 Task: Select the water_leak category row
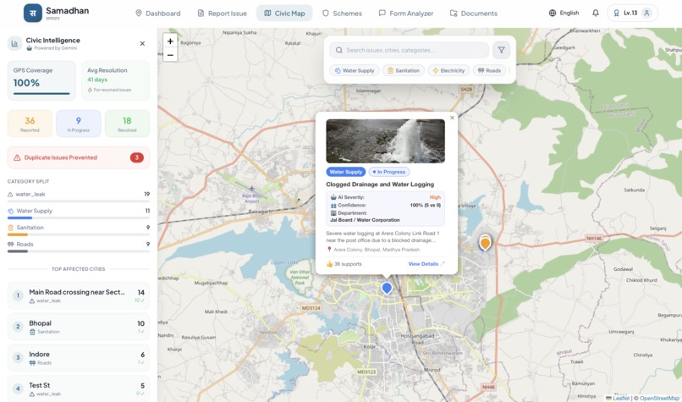click(x=79, y=196)
